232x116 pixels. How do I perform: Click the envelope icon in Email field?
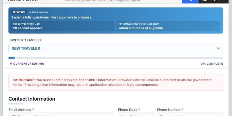tap(14, 115)
